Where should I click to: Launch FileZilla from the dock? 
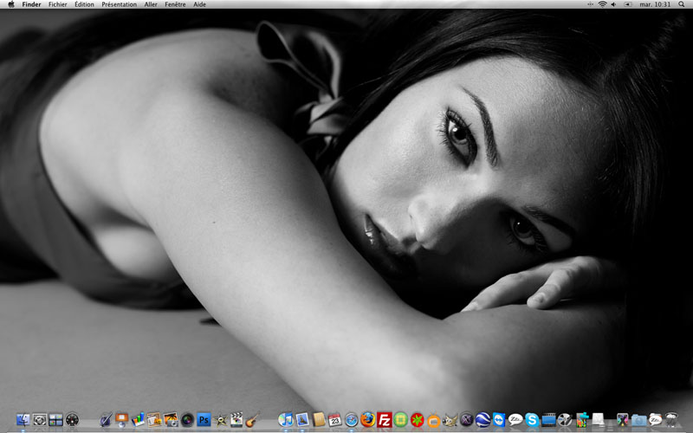point(385,420)
